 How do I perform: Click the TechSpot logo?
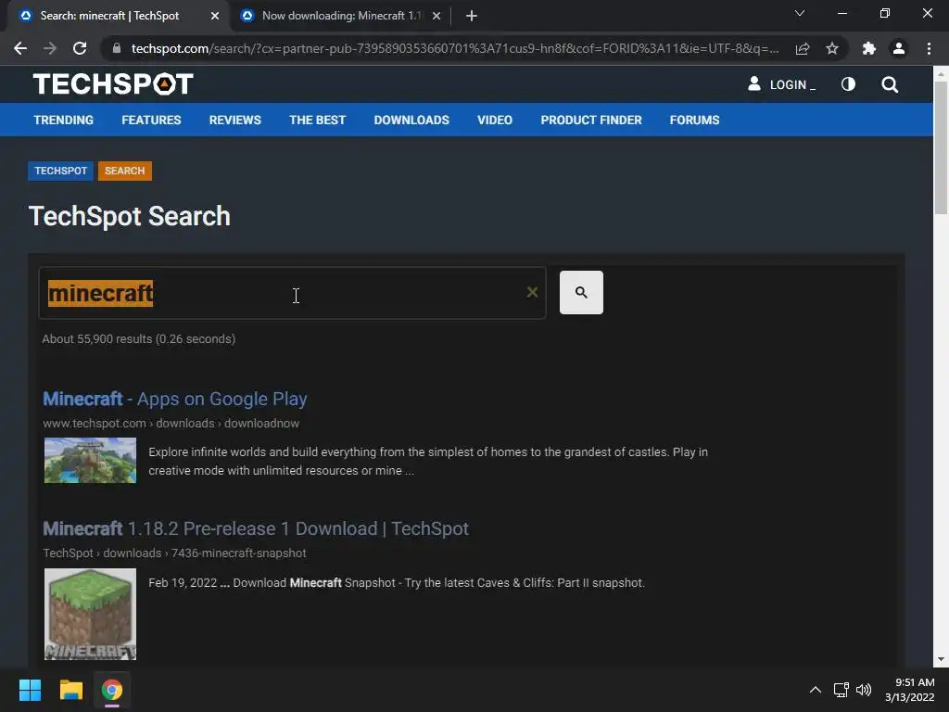point(113,84)
